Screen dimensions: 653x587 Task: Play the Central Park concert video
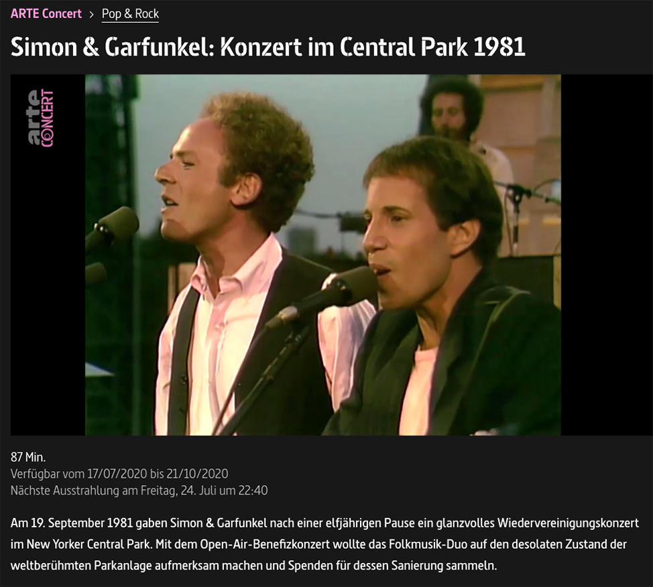[x=322, y=255]
